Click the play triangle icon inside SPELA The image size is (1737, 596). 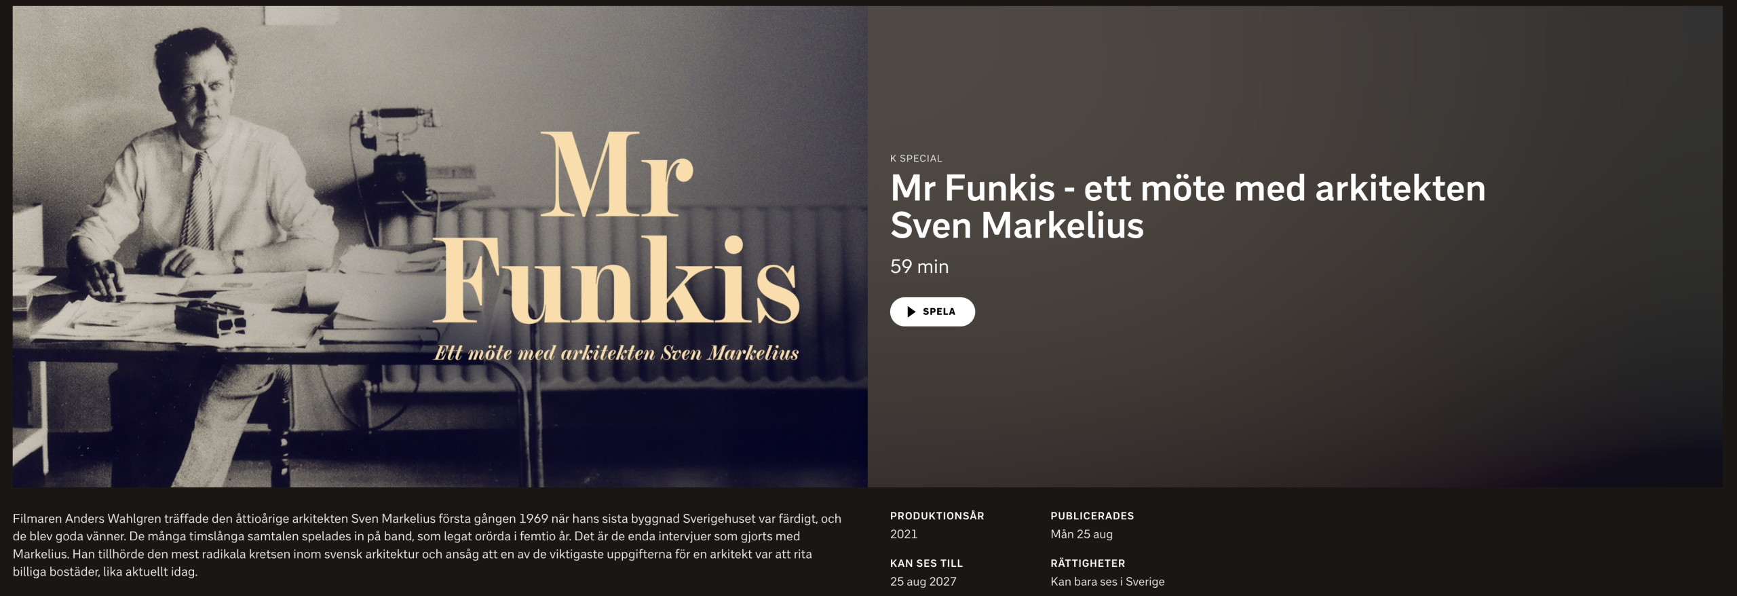(911, 312)
